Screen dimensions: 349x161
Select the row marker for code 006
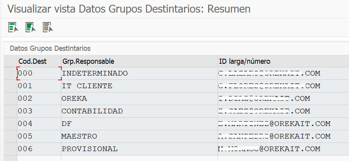coord(11,149)
